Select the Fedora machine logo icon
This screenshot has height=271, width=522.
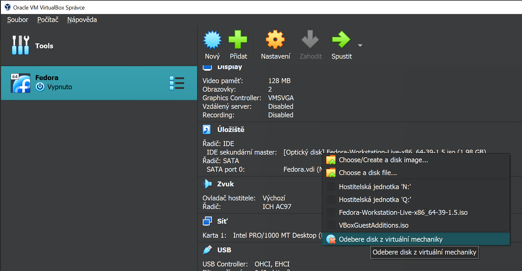[x=21, y=83]
